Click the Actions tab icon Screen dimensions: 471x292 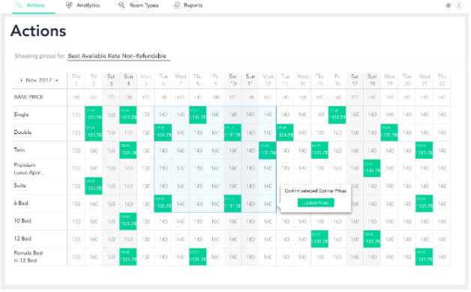[x=19, y=5]
